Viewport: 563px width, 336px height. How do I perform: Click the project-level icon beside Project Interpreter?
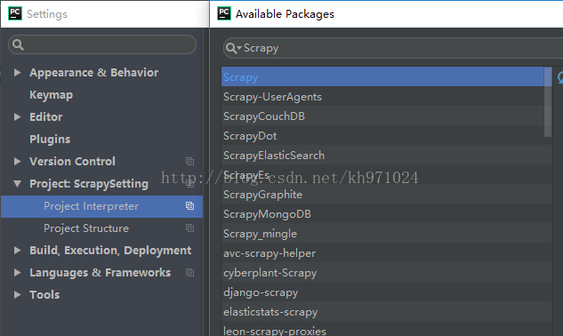pyautogui.click(x=190, y=206)
